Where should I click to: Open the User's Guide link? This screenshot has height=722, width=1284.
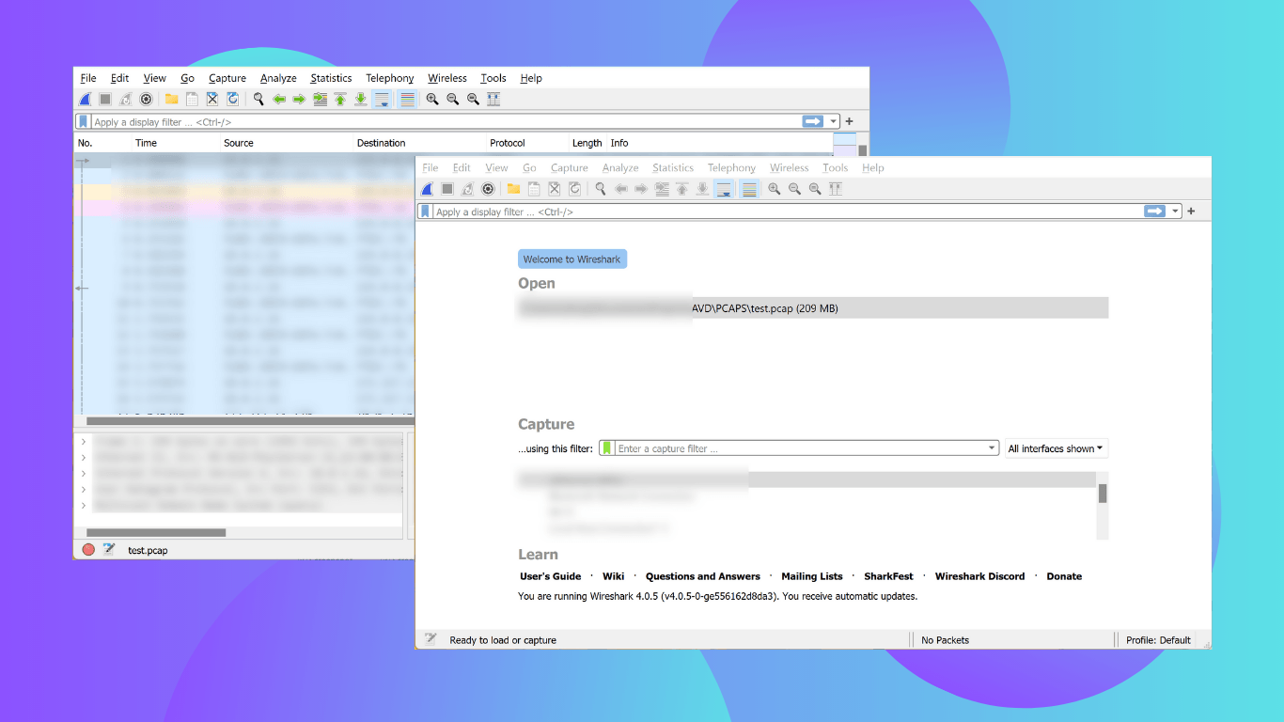pyautogui.click(x=551, y=576)
